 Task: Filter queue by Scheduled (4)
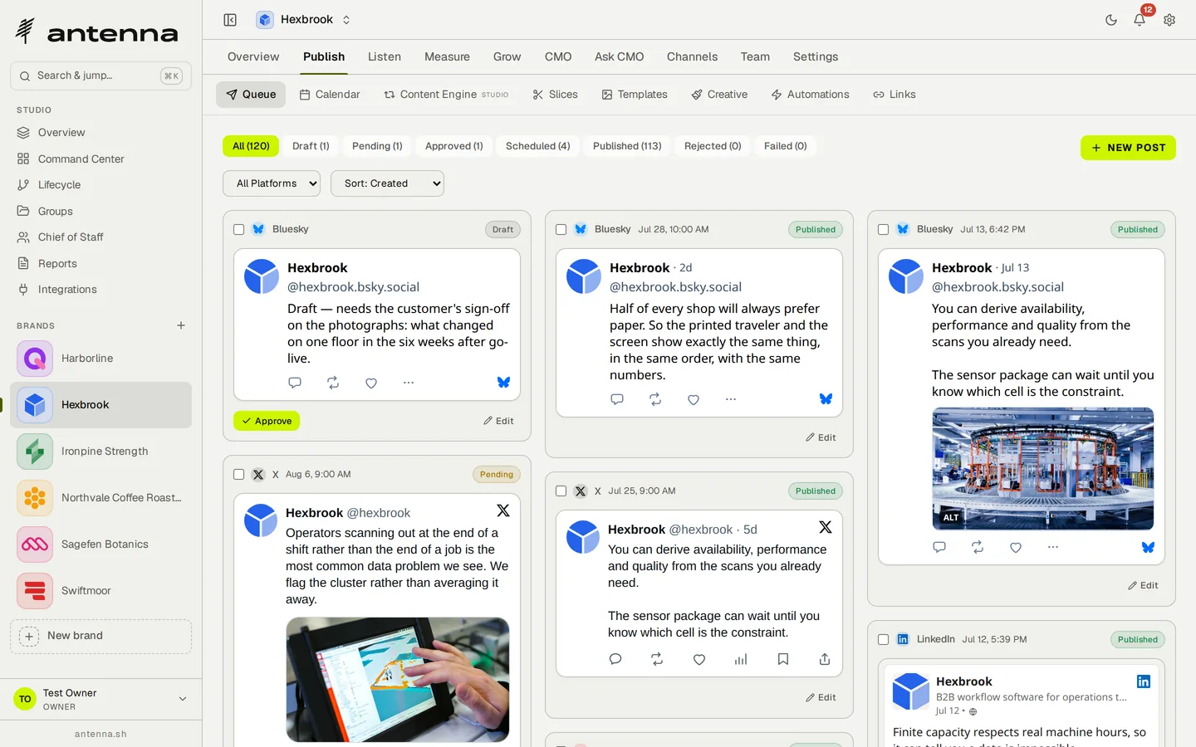tap(537, 146)
